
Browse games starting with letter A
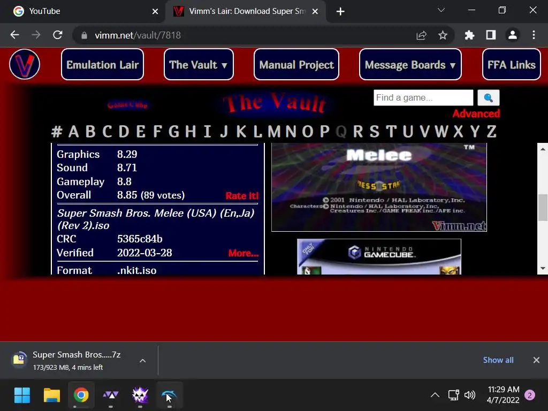tap(73, 132)
